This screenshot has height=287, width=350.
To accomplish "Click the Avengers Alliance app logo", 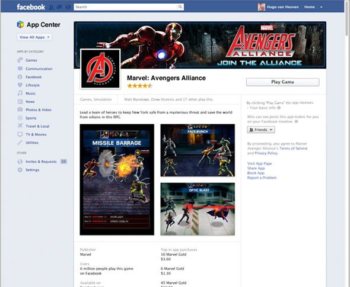I will (100, 69).
